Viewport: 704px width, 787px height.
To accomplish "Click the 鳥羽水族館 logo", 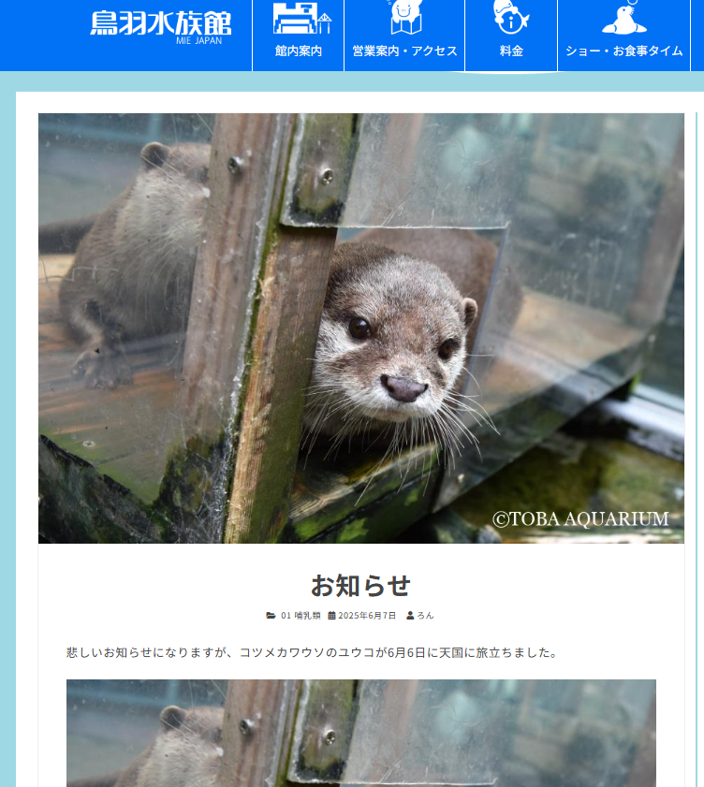I will (x=161, y=26).
